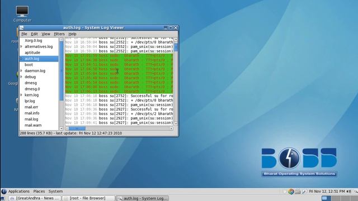358x201 pixels.
Task: Select mail.info in the log list
Action: click(x=32, y=113)
